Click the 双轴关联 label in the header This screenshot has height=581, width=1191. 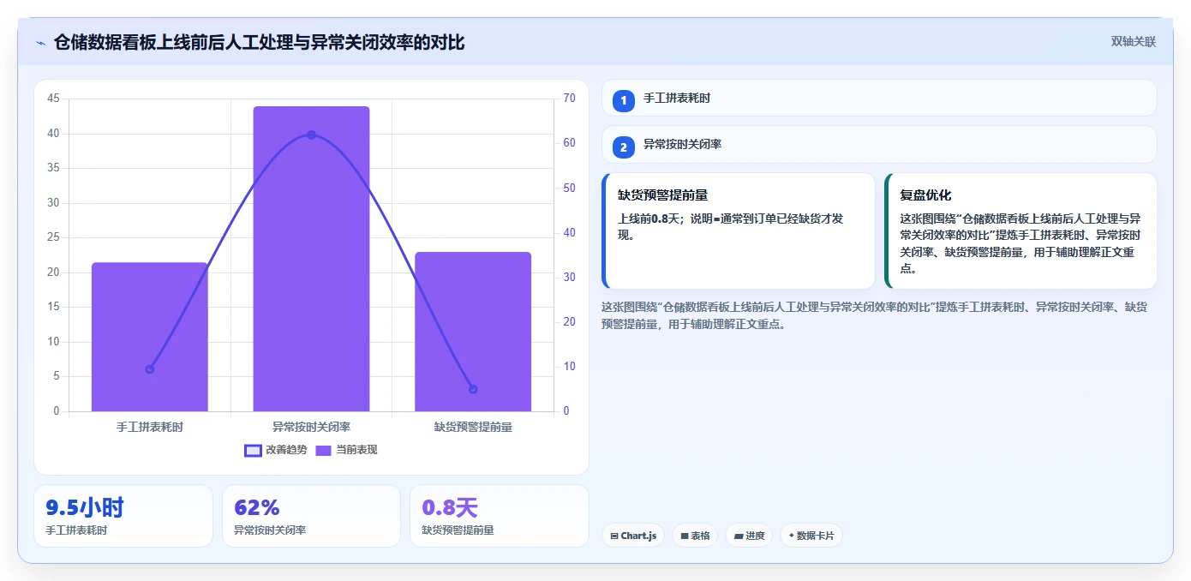click(1134, 42)
